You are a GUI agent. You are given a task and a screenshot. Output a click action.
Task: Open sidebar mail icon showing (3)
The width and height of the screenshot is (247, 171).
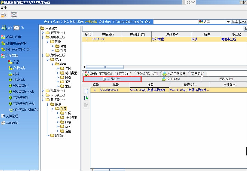(16, 27)
